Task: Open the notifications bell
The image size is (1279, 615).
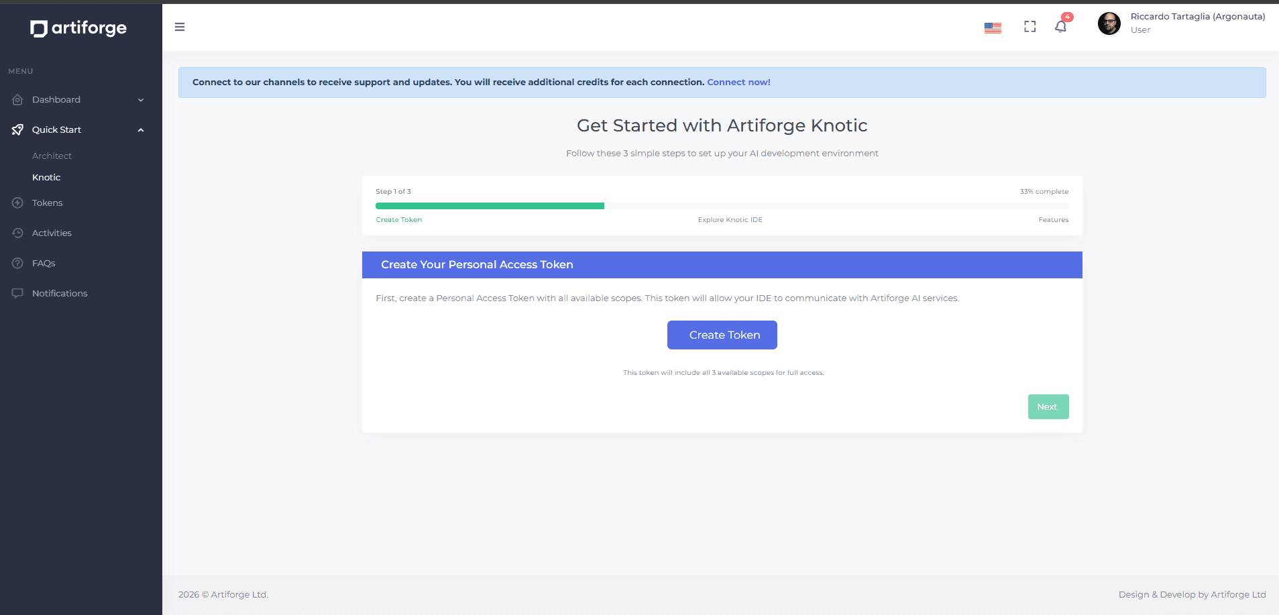Action: [x=1060, y=27]
